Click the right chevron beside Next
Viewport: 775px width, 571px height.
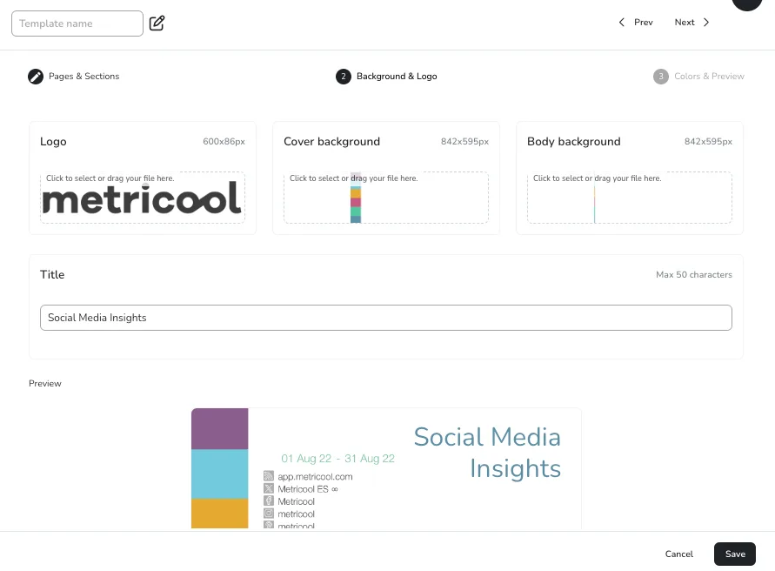tap(706, 23)
